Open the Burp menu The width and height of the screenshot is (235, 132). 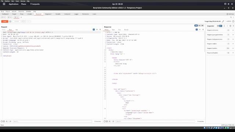coord(2,11)
